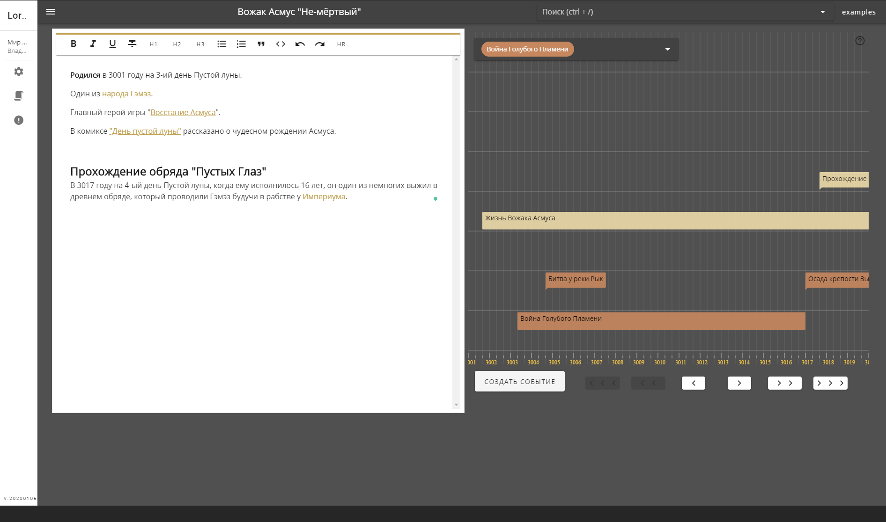
Task: Open the Восстание Асмуса link
Action: [x=183, y=112]
